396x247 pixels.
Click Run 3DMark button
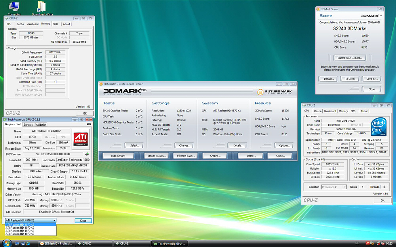118,156
